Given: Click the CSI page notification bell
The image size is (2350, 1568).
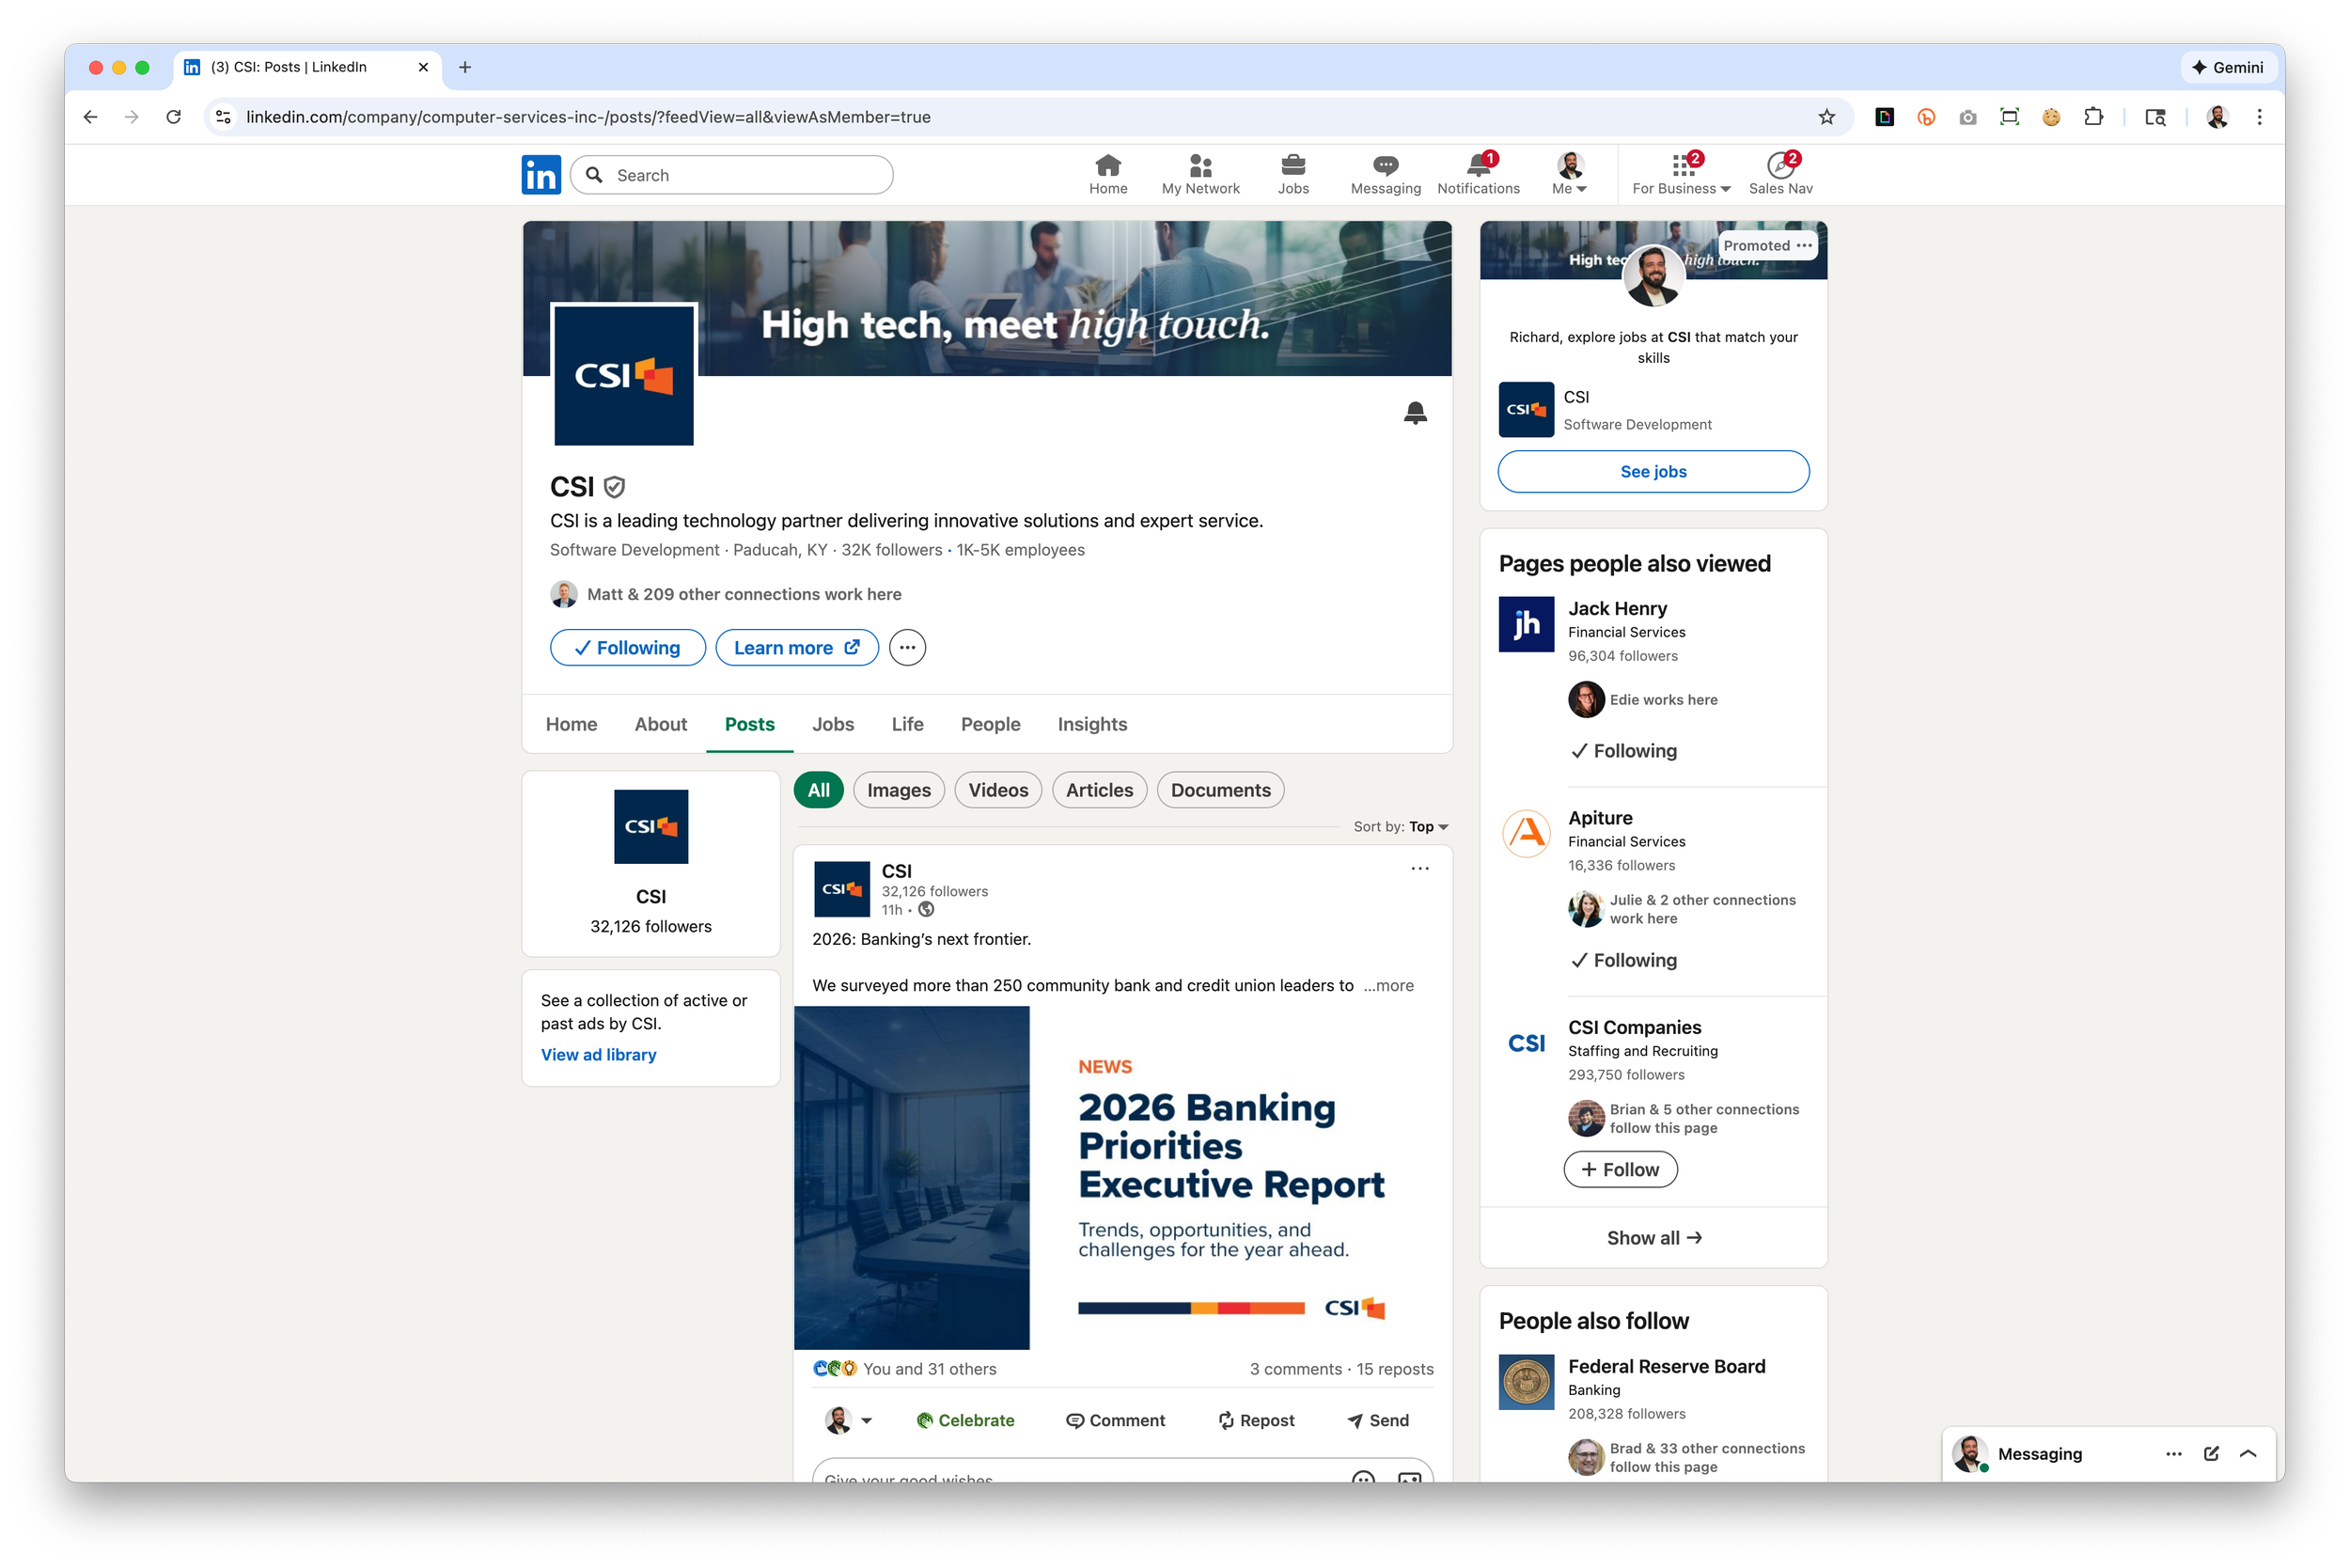Looking at the screenshot, I should click(x=1415, y=412).
